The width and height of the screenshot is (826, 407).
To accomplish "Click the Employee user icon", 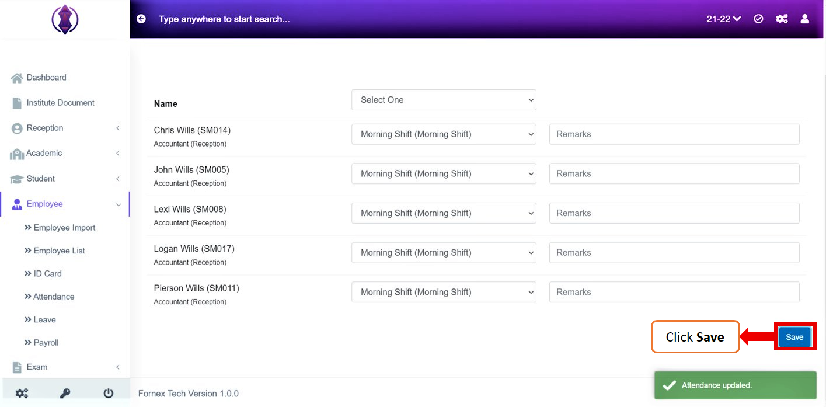I will coord(17,204).
